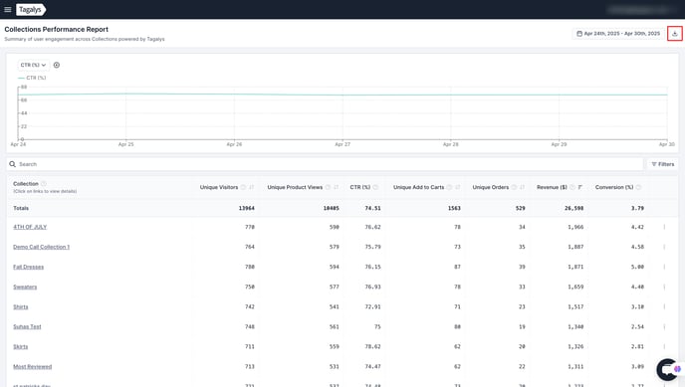
Task: Sort by Unique Product Views column
Action: [336, 187]
